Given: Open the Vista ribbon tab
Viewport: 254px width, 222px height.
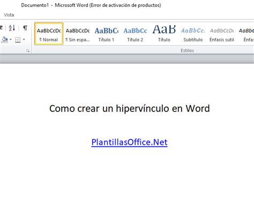Looking at the screenshot, I should click(x=9, y=15).
